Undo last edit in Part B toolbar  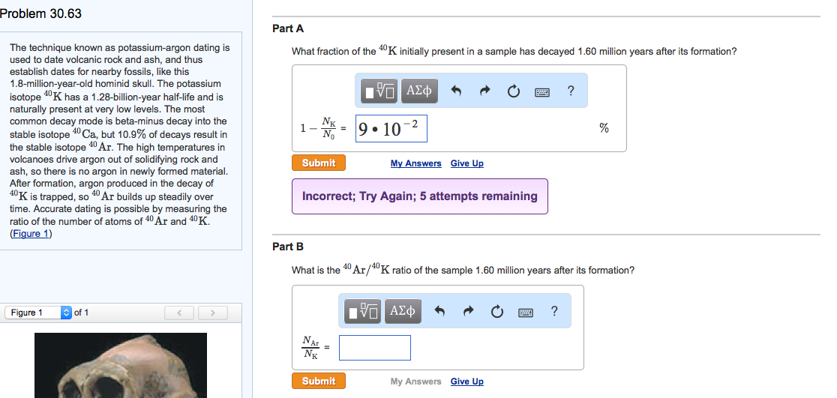[x=439, y=311]
